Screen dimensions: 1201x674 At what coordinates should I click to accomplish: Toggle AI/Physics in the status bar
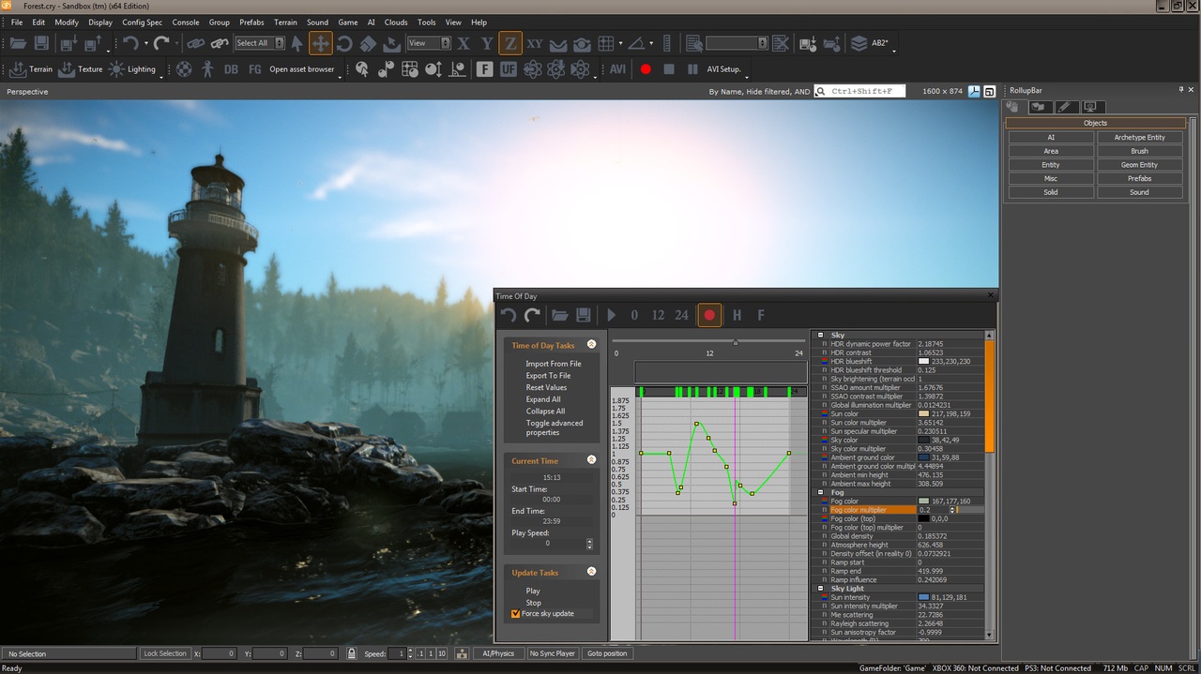point(498,653)
